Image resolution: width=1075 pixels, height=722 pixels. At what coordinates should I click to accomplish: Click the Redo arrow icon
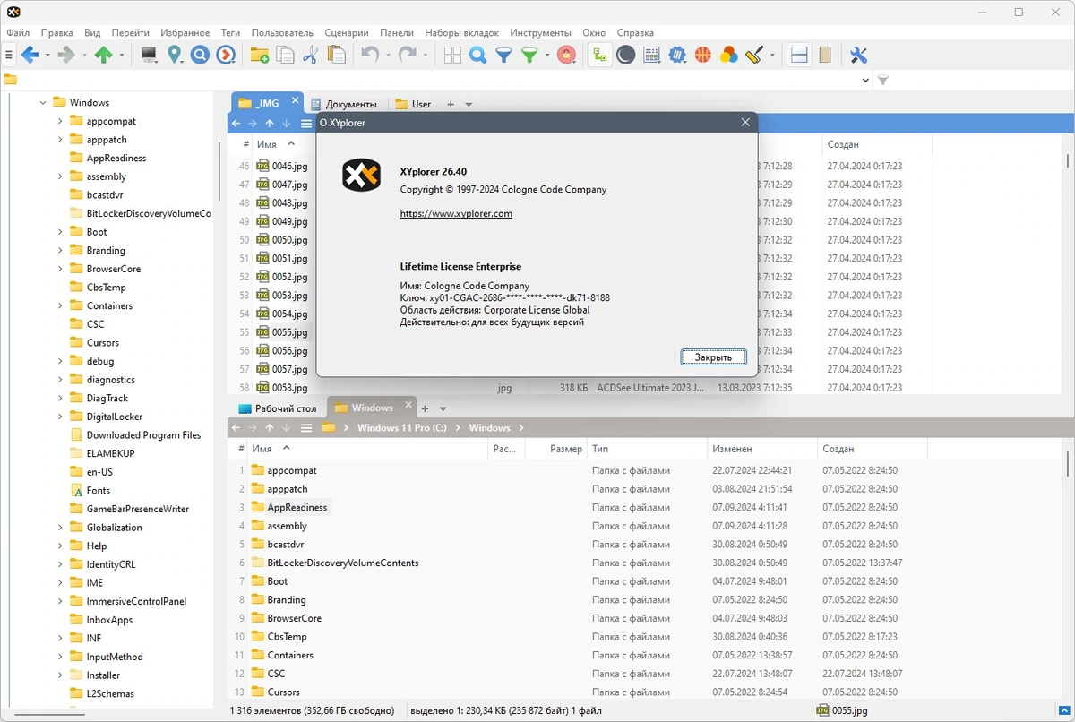(x=407, y=56)
